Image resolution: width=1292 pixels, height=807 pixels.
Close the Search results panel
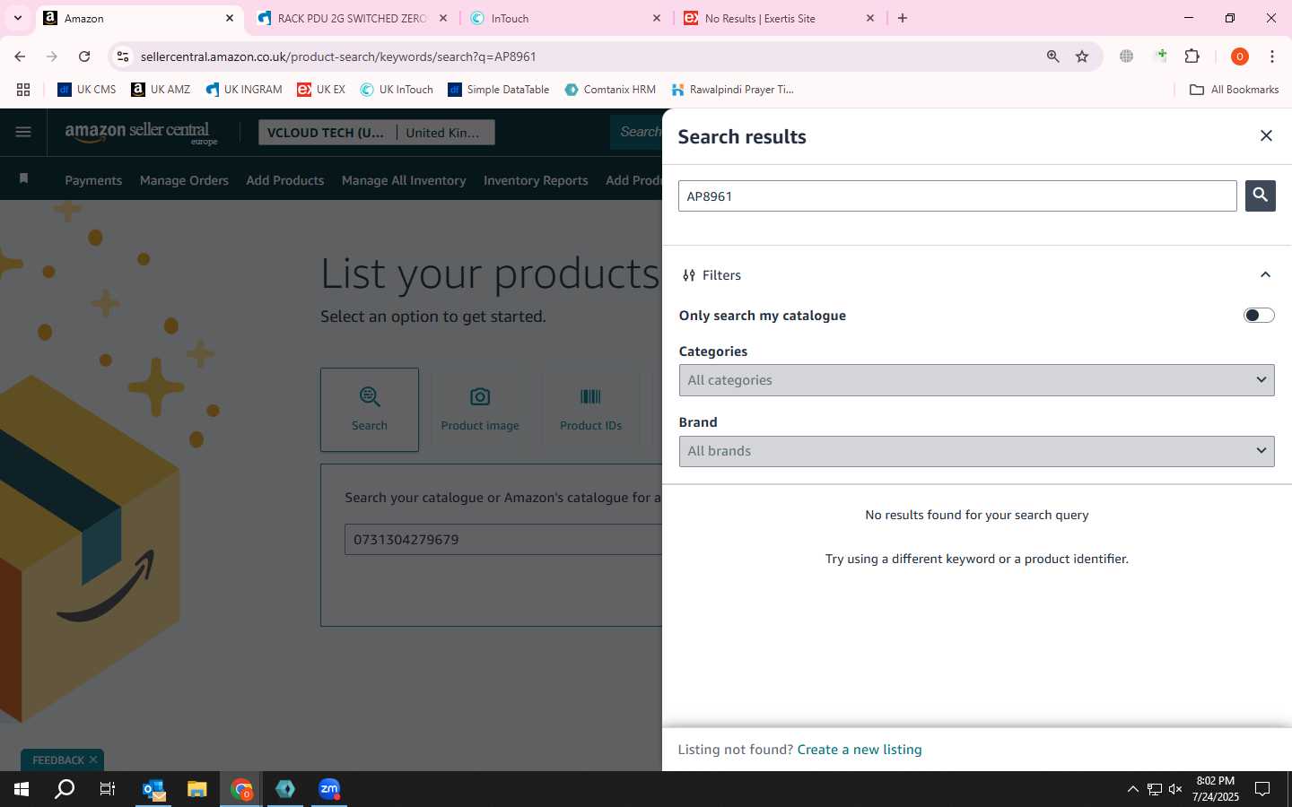(1266, 135)
